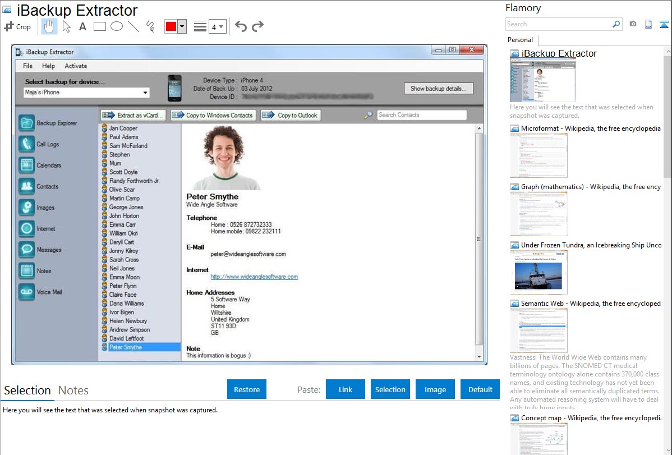Click Copy to Windows Contacts button
672x455 pixels.
[x=213, y=116]
